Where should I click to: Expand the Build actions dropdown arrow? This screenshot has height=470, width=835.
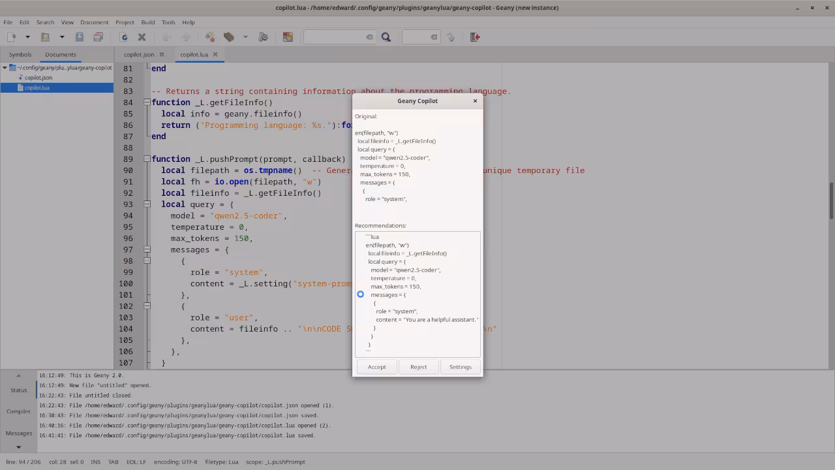(x=245, y=37)
